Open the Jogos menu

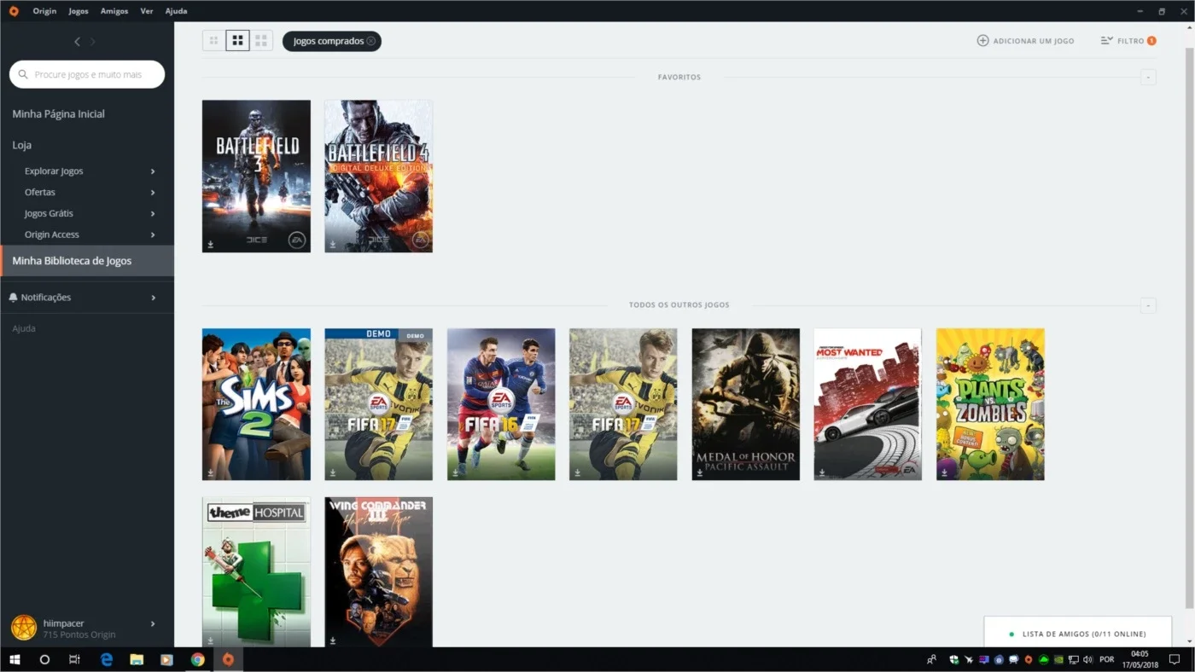(79, 11)
